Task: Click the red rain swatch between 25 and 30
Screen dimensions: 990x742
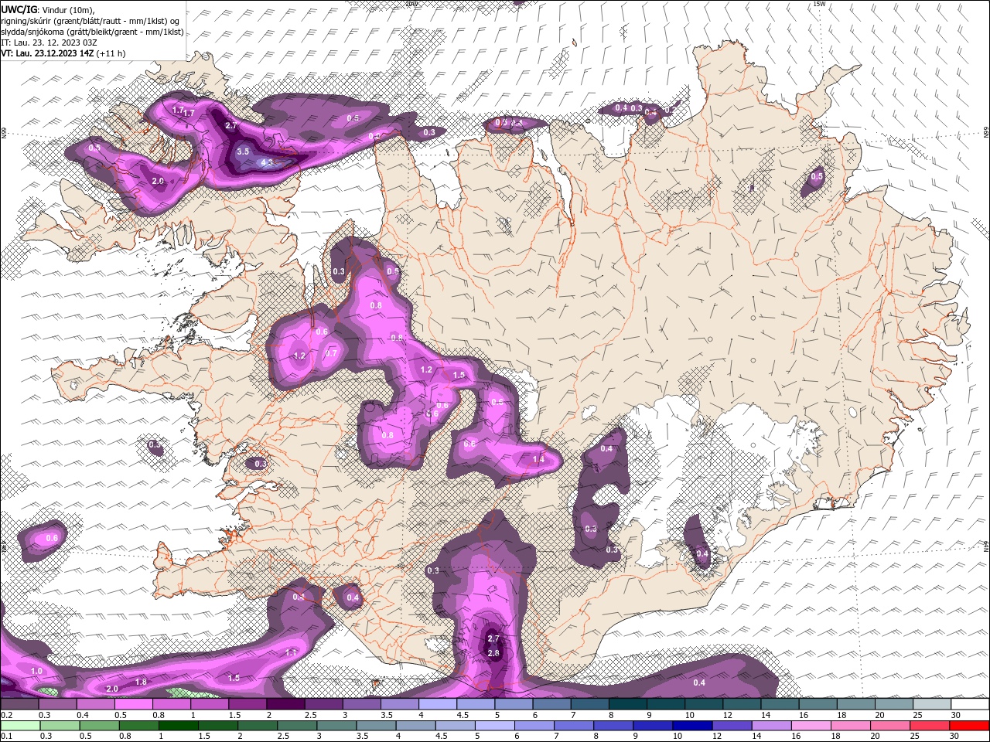Action: tap(930, 726)
